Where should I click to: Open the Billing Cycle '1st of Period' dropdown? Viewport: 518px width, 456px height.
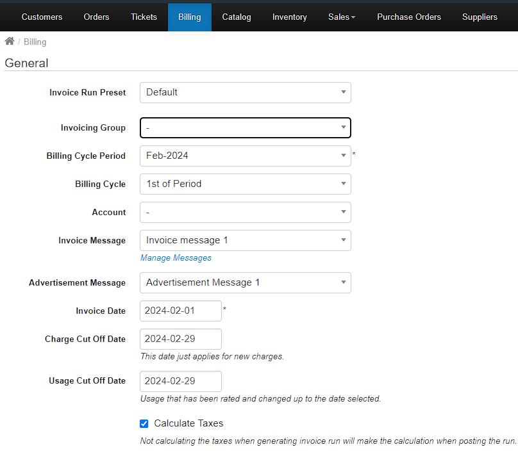click(245, 184)
